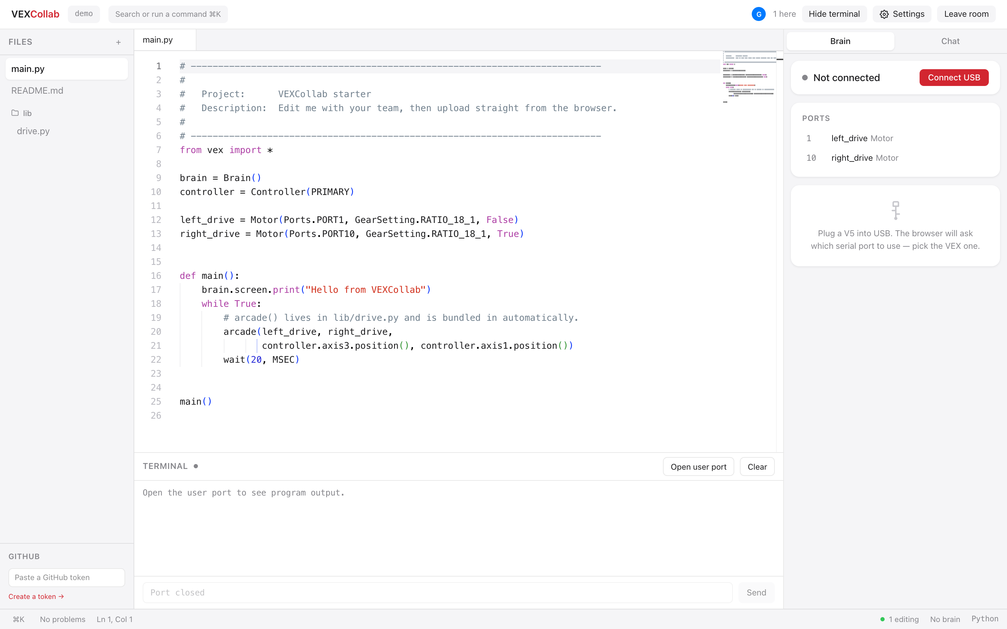Focus the Search or run a command box
Image resolution: width=1007 pixels, height=629 pixels.
168,14
